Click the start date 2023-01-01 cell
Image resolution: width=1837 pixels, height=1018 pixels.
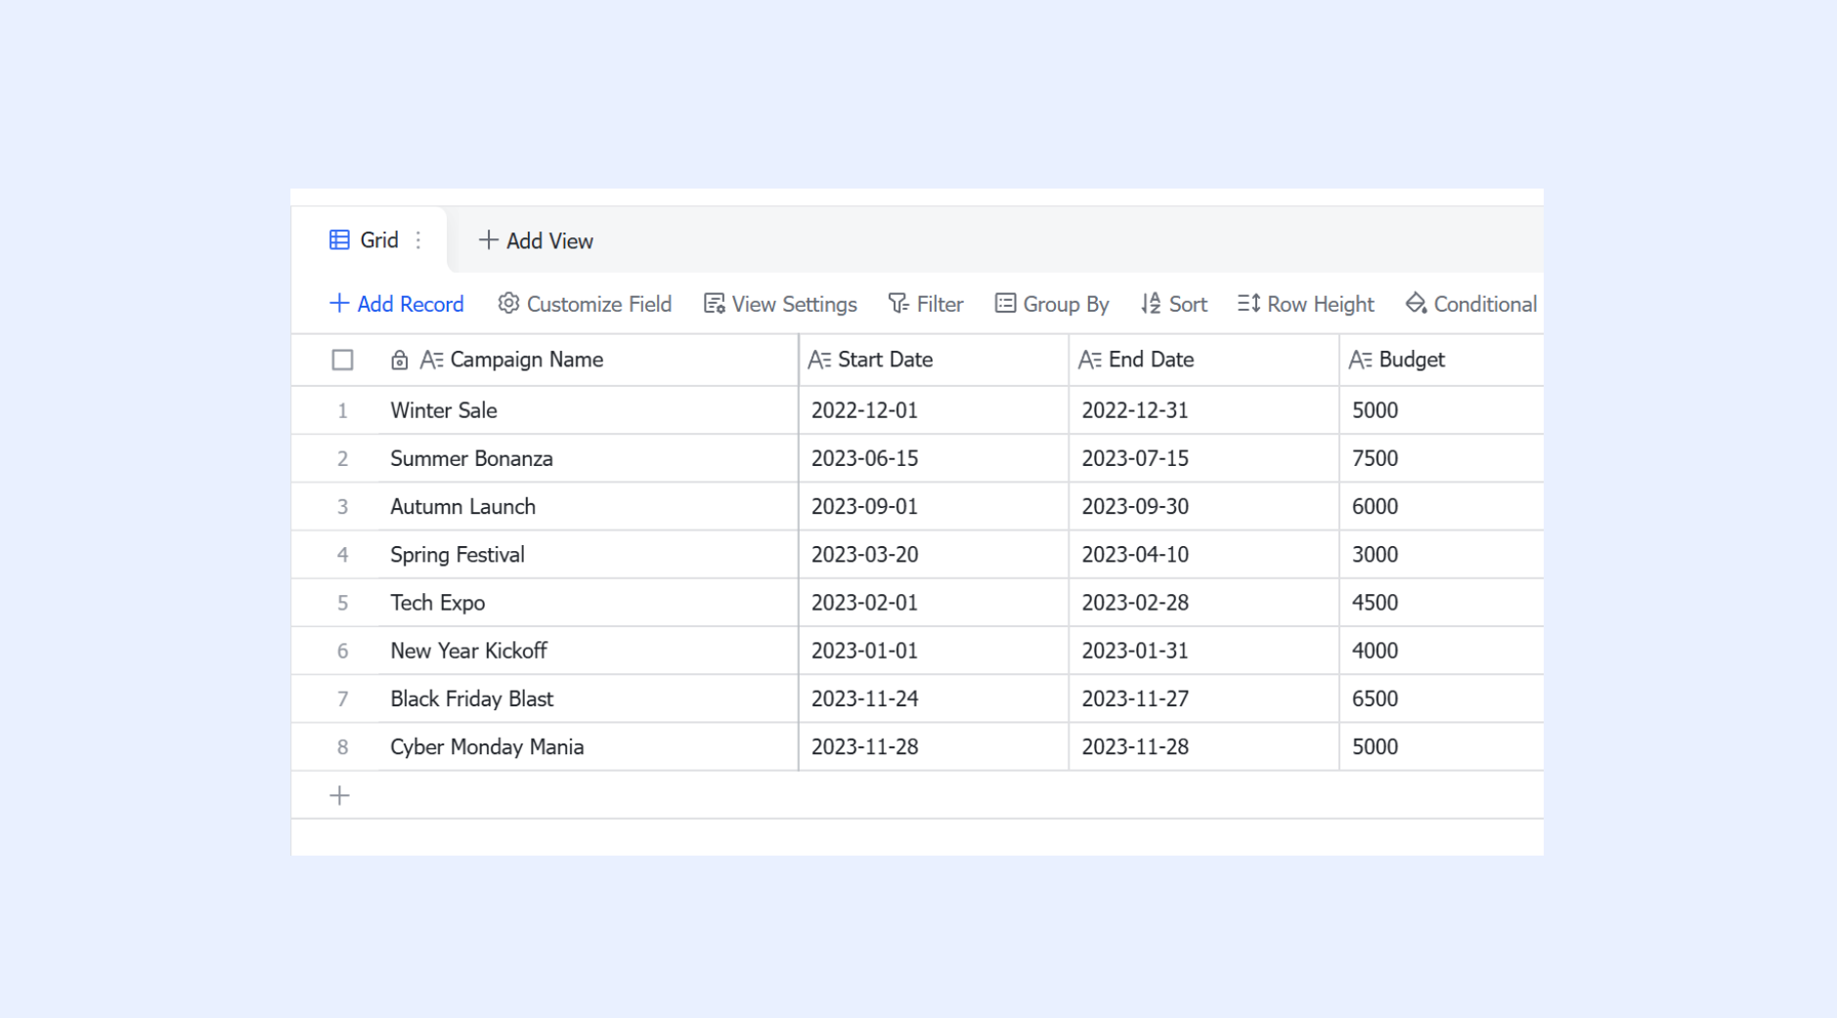(934, 651)
